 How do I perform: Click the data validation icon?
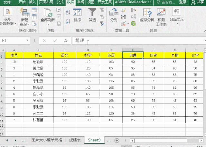point(123,23)
